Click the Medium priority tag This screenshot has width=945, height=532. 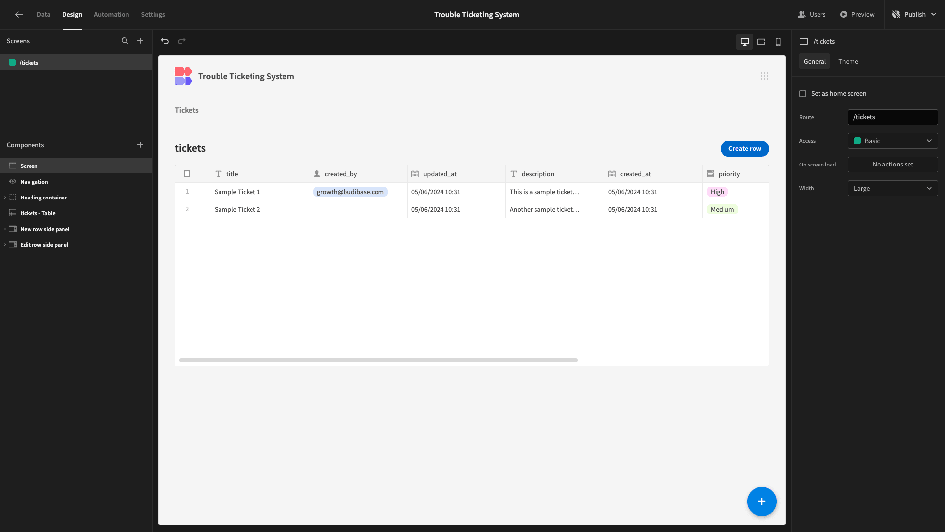coord(722,209)
